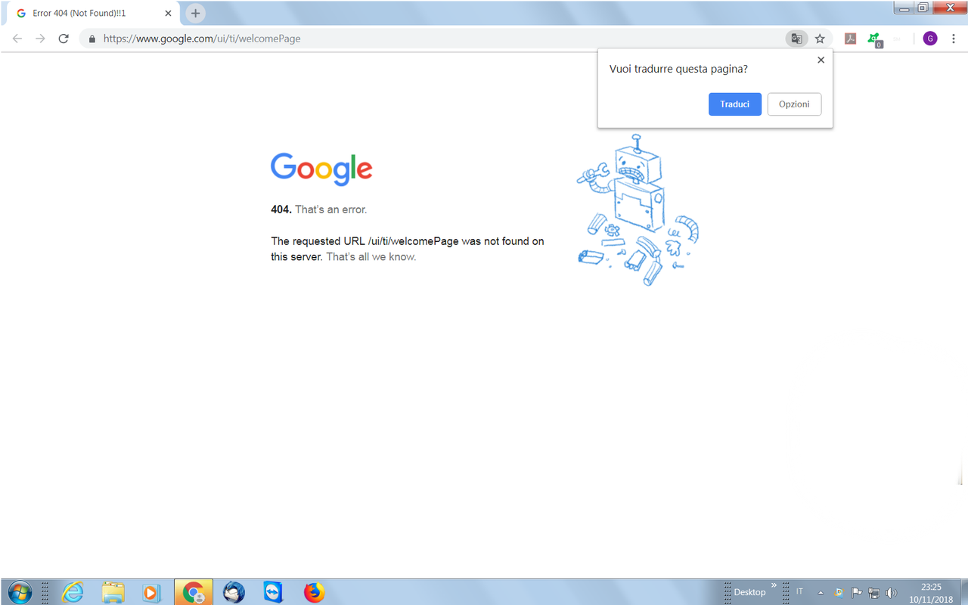The height and width of the screenshot is (605, 968).
Task: Launch Internet Explorer from taskbar
Action: [73, 592]
